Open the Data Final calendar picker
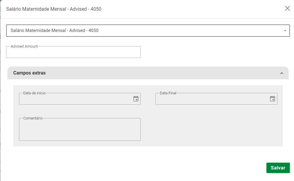Screen dimensions: 294x181 click(x=272, y=99)
